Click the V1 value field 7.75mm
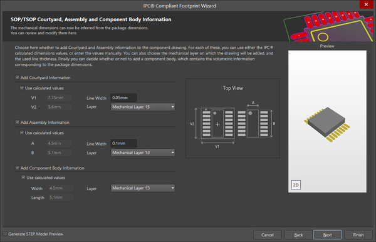 (x=60, y=98)
